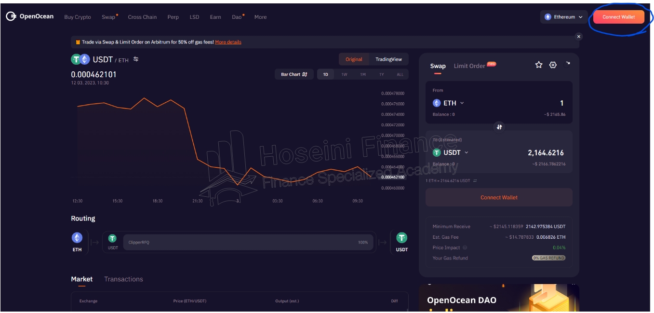Screen dimensions: 654x313
Task: Toggle the Bar Chart button
Action: click(294, 74)
